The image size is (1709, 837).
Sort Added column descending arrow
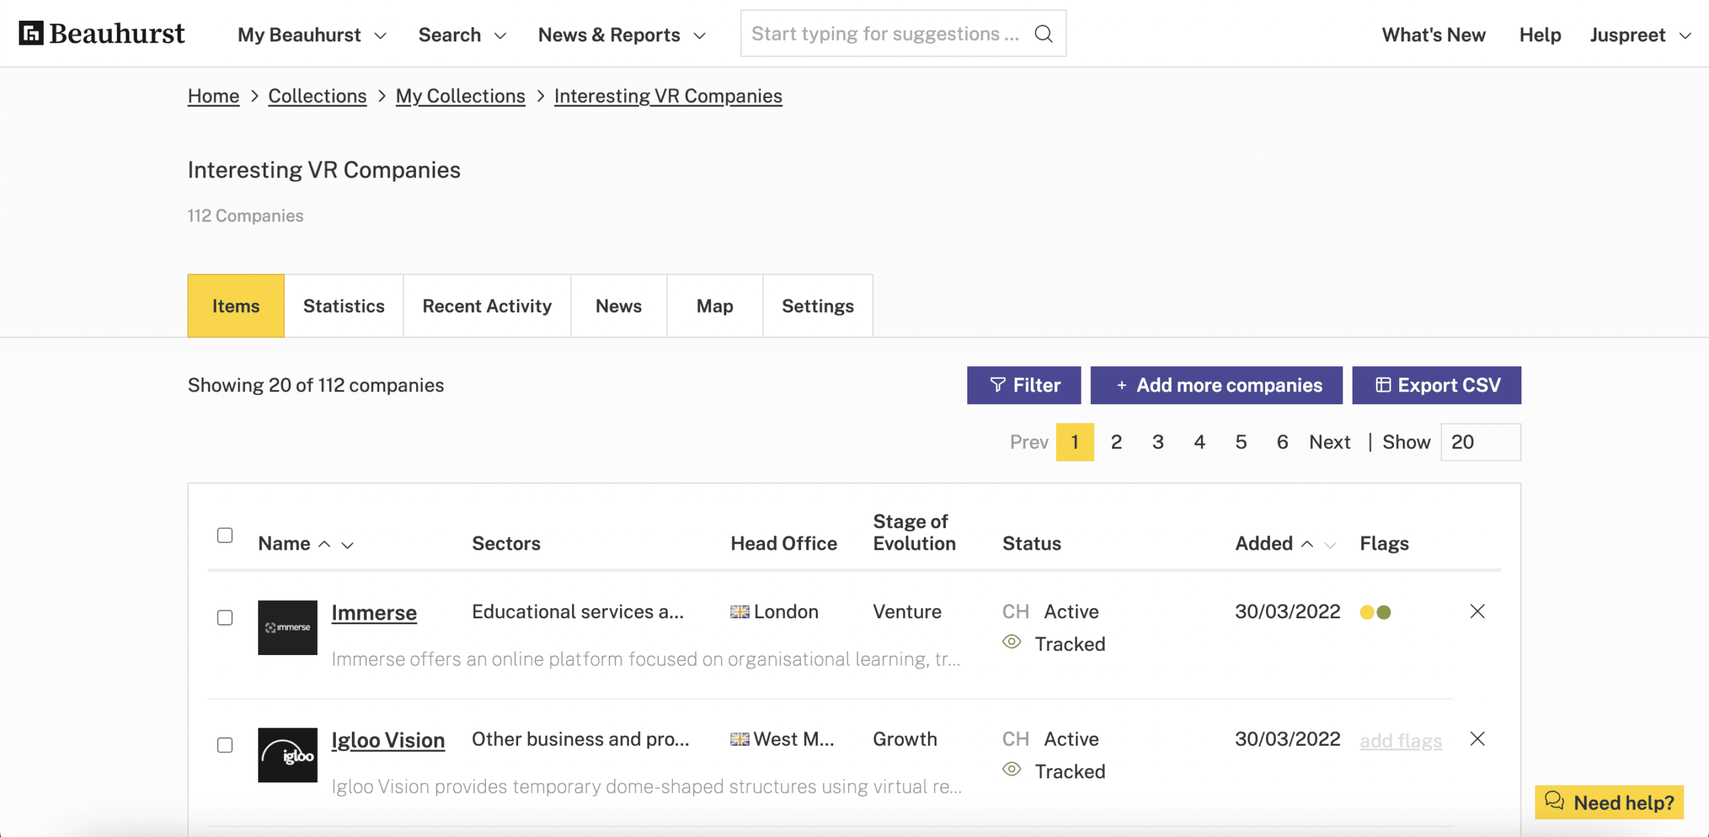[1330, 545]
